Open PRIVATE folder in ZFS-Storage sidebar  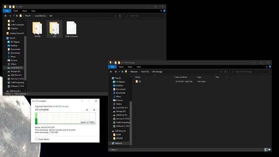pos(118,138)
